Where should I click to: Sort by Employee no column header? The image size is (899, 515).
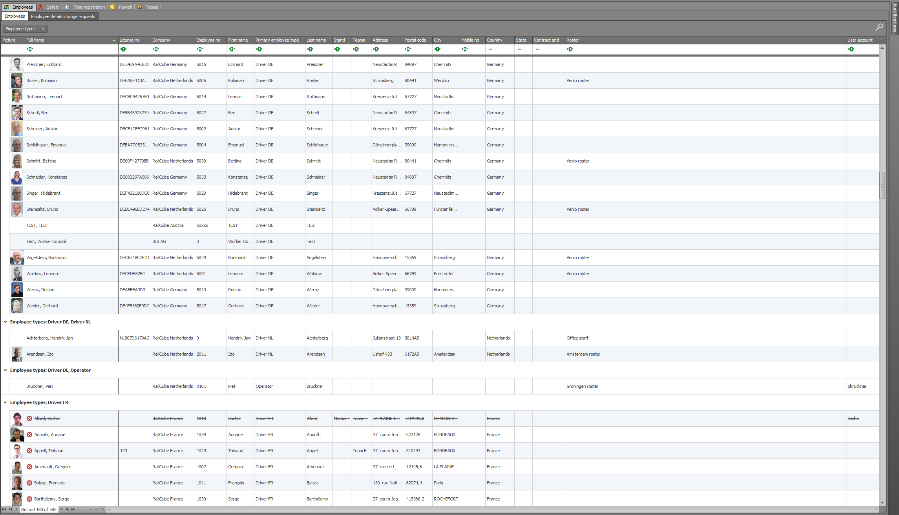coord(208,40)
